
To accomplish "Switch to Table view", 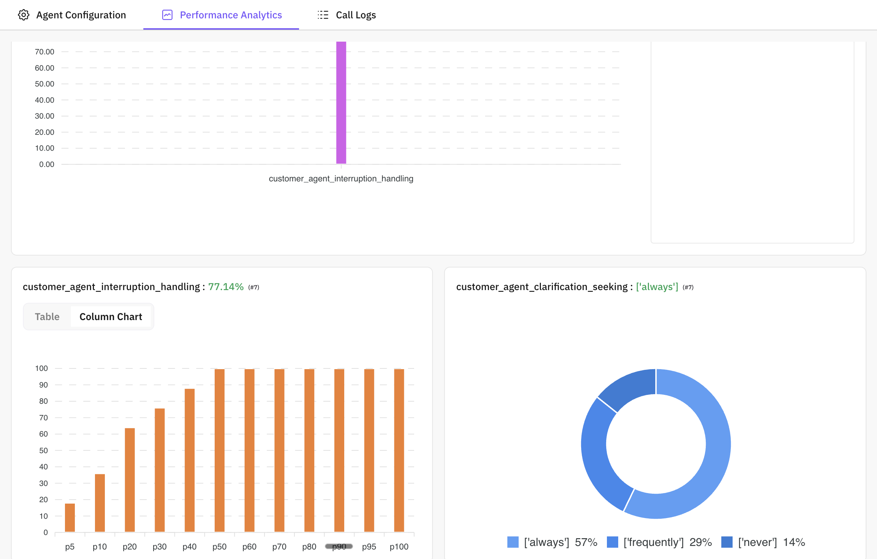I will [47, 316].
